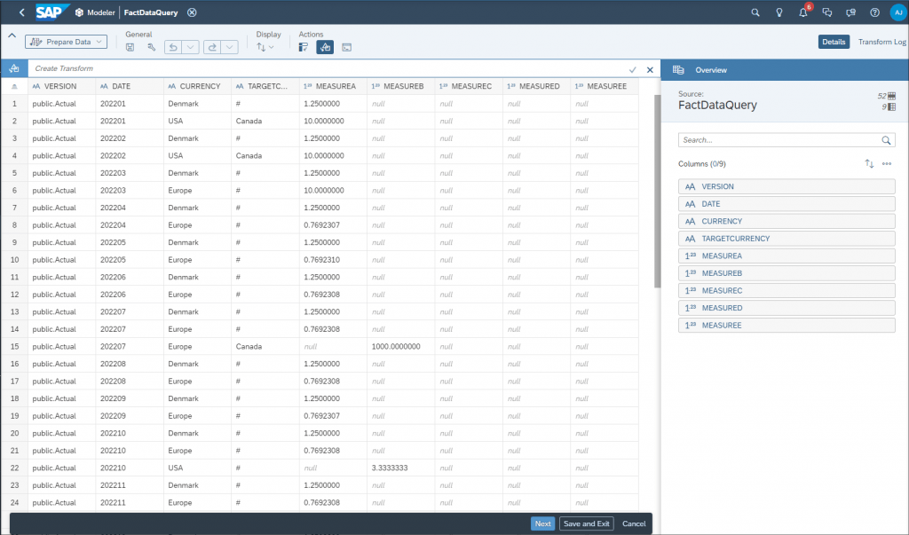Click the FactDataQuery tab title
Image resolution: width=909 pixels, height=535 pixels.
[x=151, y=12]
